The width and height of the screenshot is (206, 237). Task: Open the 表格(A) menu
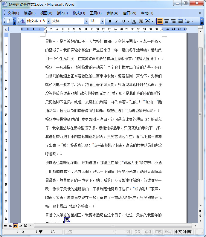click(112, 13)
